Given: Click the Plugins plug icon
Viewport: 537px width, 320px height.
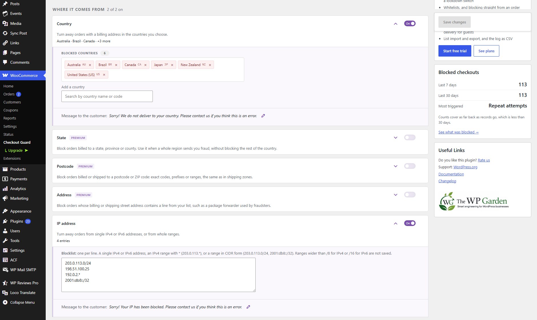Looking at the screenshot, I should coord(5,221).
